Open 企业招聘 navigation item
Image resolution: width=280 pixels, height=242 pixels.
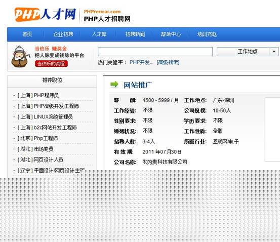point(63,34)
